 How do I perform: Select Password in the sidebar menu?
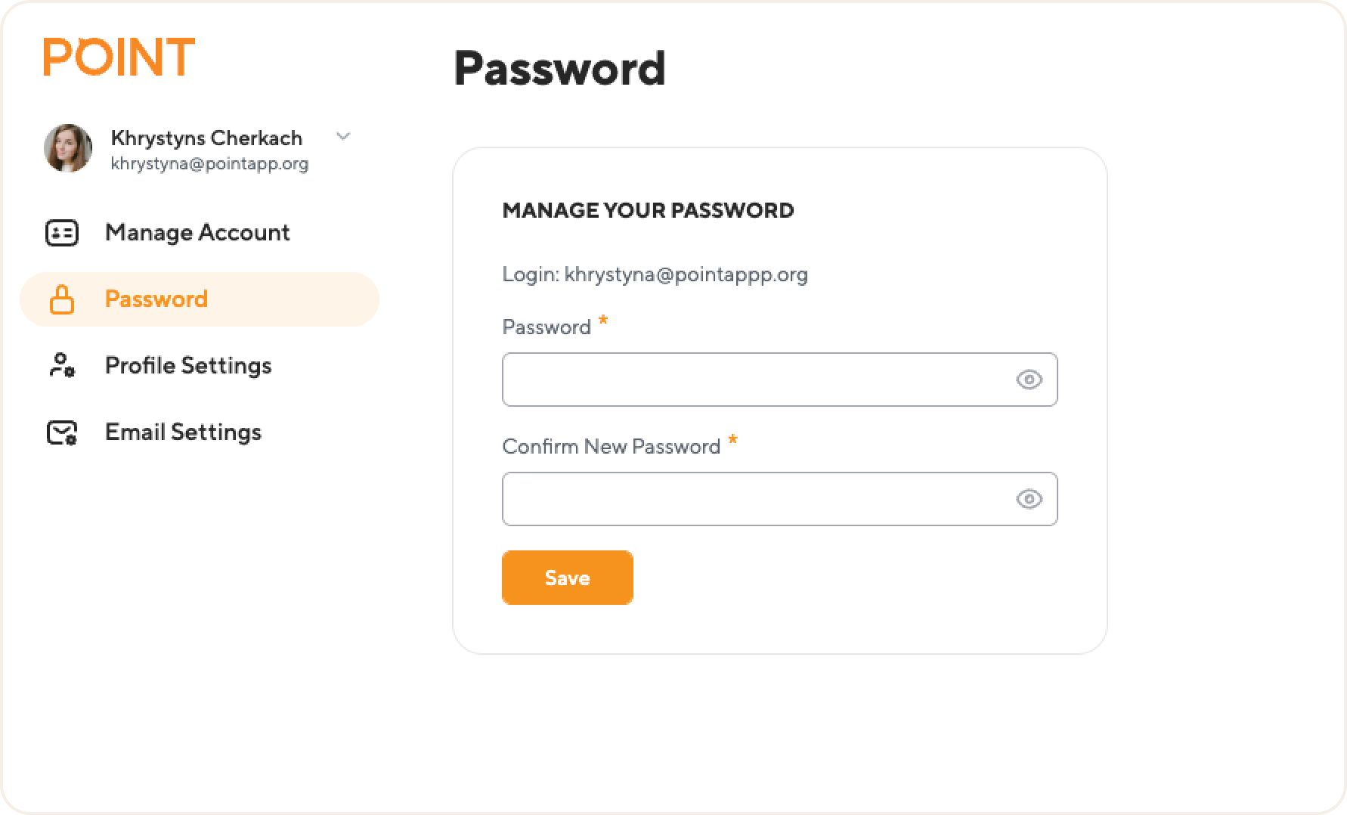pos(200,299)
